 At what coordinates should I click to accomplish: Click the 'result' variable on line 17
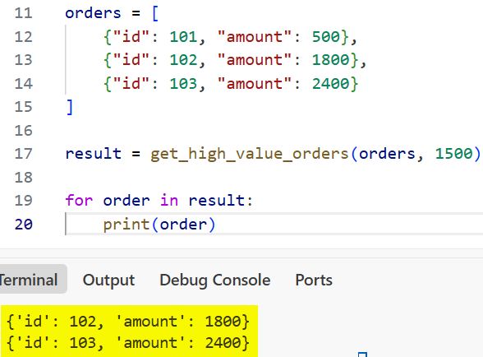pos(94,154)
